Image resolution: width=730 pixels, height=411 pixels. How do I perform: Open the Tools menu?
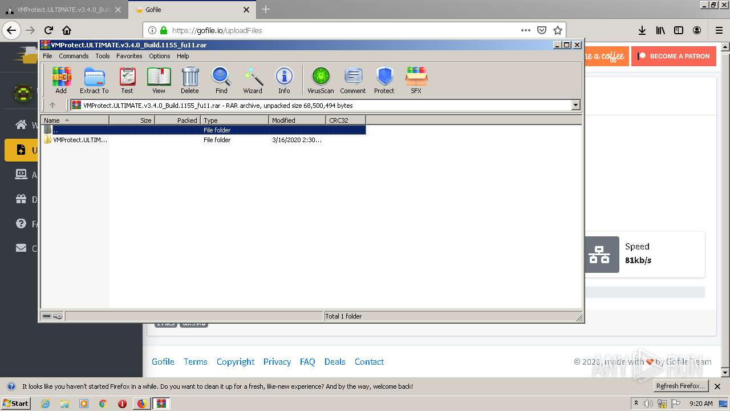coord(103,56)
